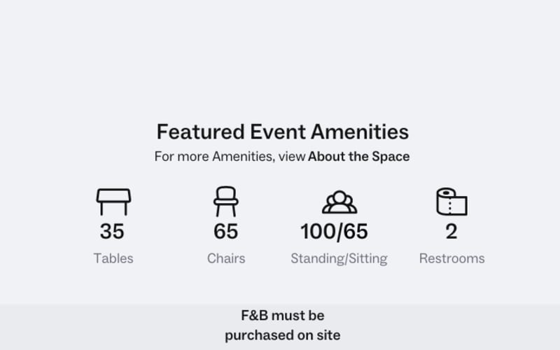Screen dimensions: 560x350
Task: Click the Restrooms label
Action: tap(451, 258)
